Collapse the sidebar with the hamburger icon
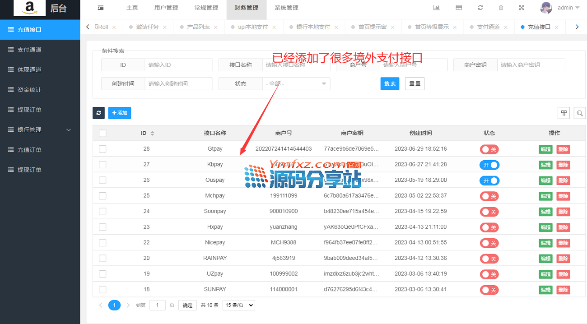This screenshot has height=324, width=587. pos(100,8)
